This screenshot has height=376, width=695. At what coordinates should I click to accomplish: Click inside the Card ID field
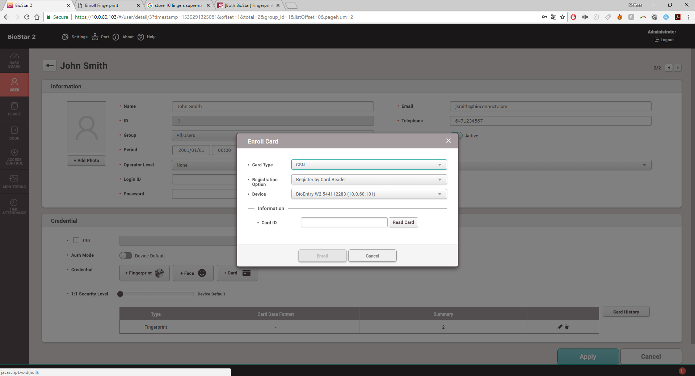344,222
